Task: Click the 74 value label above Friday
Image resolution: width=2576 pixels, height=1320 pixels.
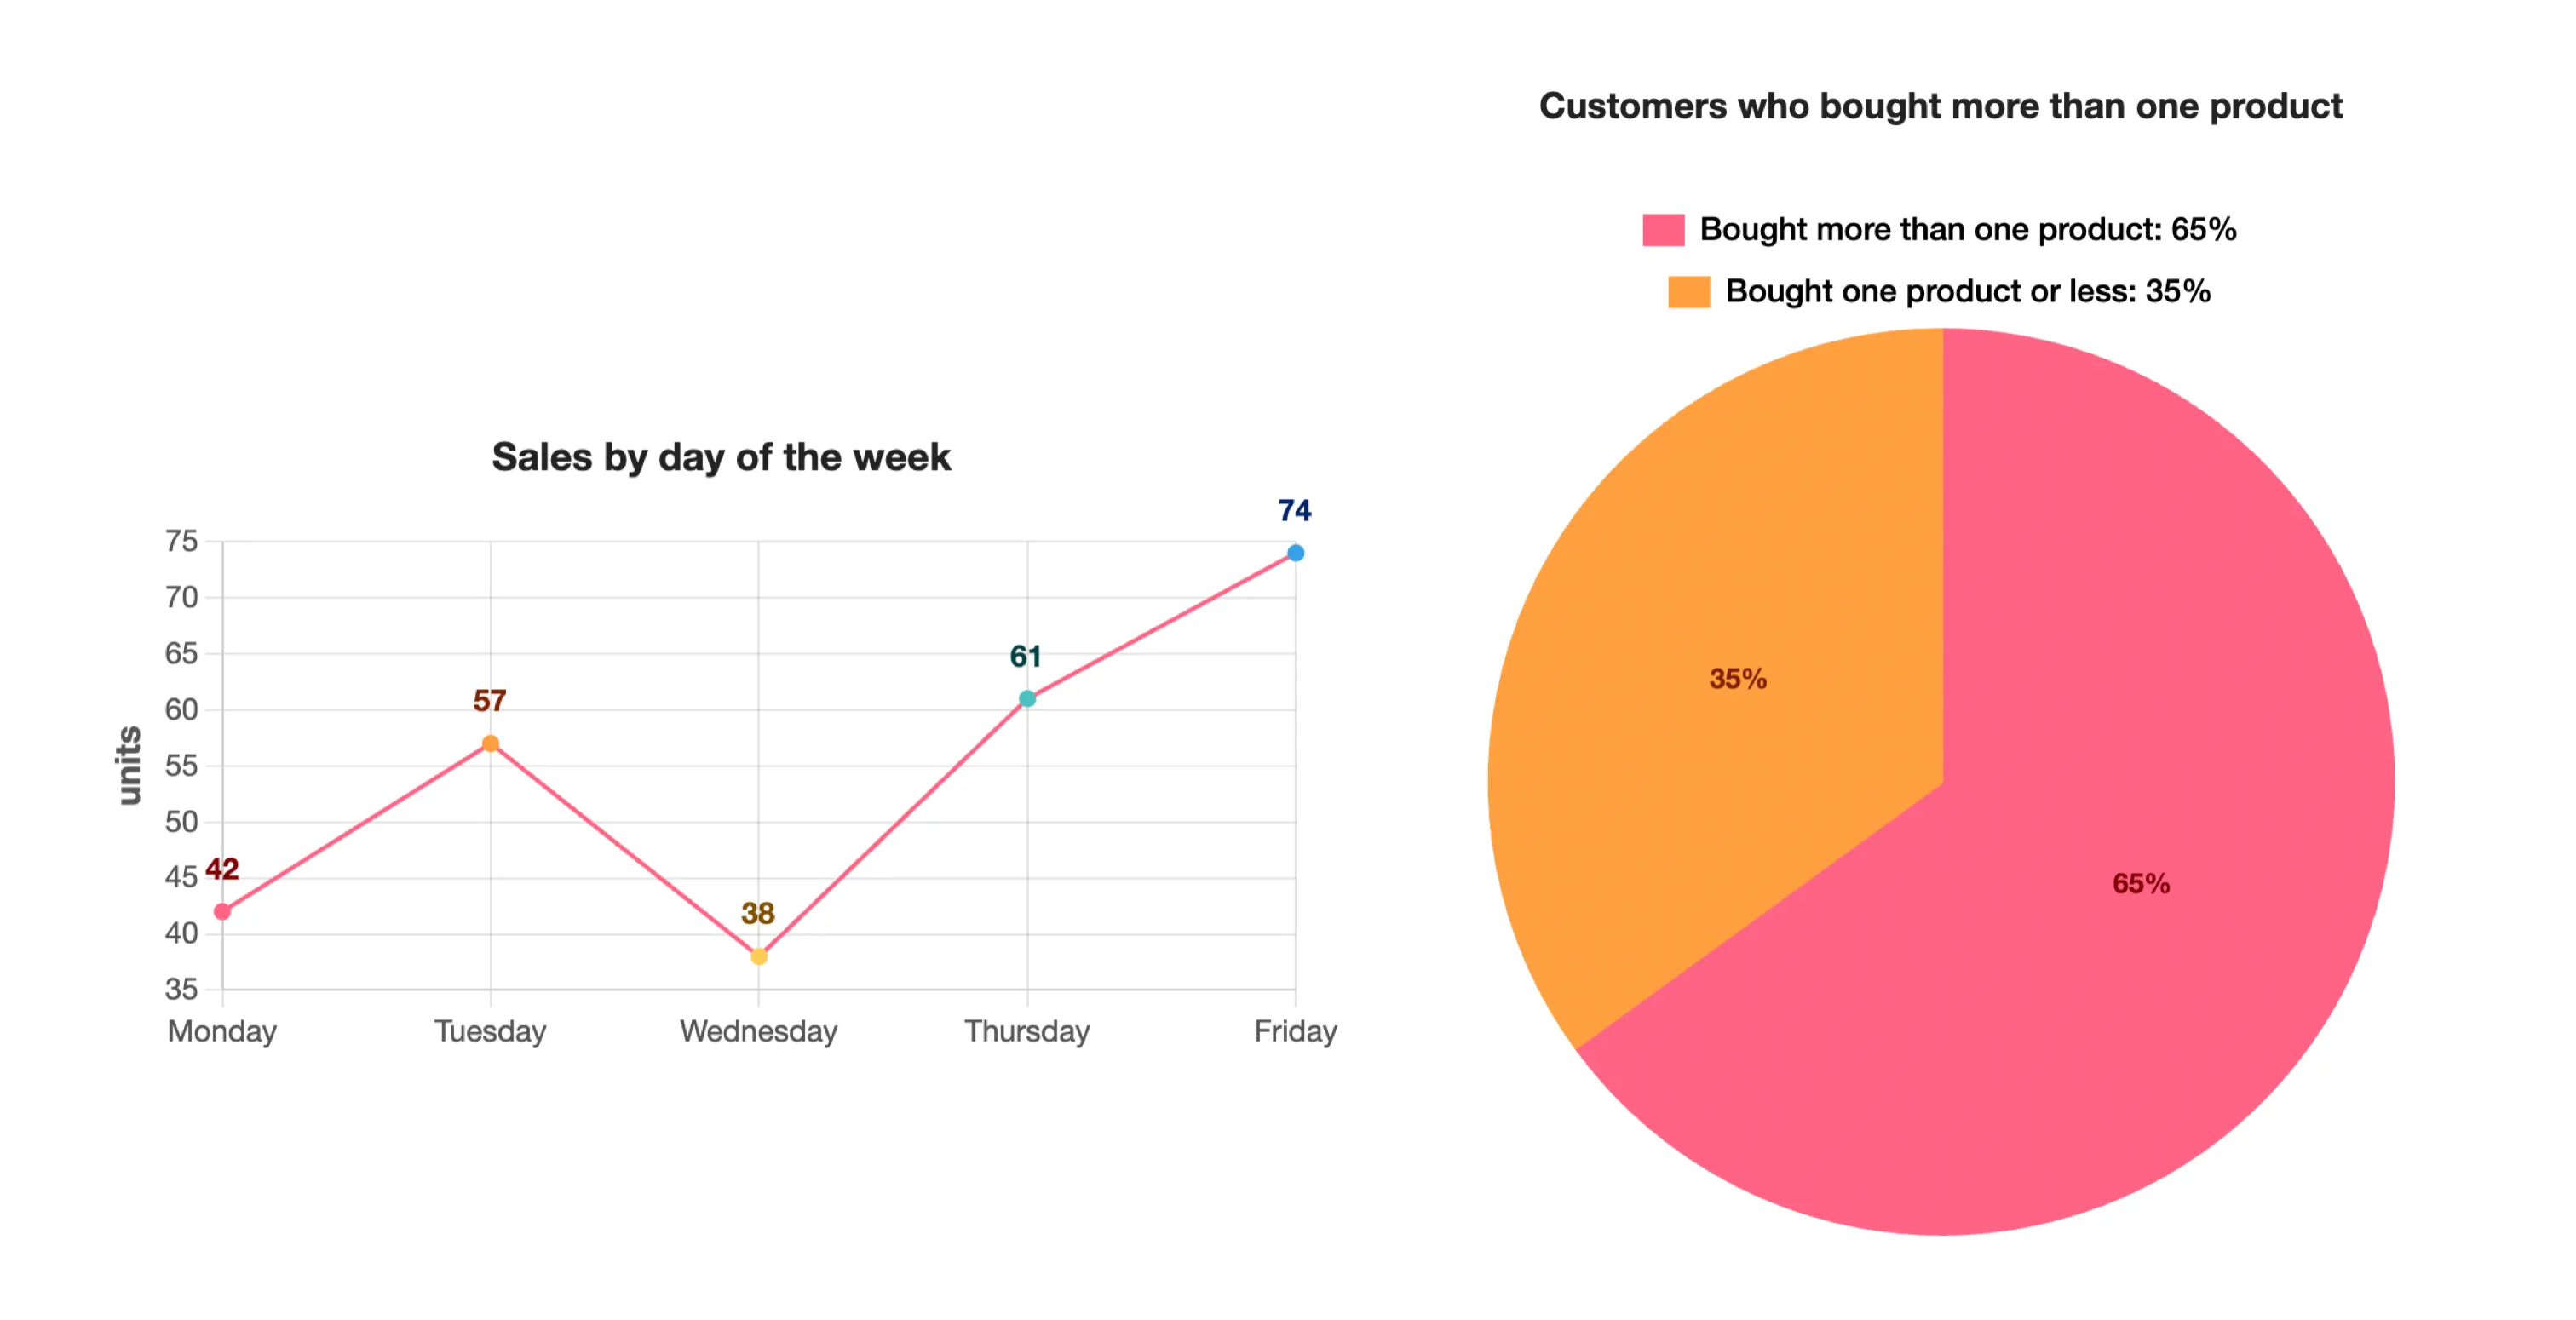Action: click(1294, 511)
